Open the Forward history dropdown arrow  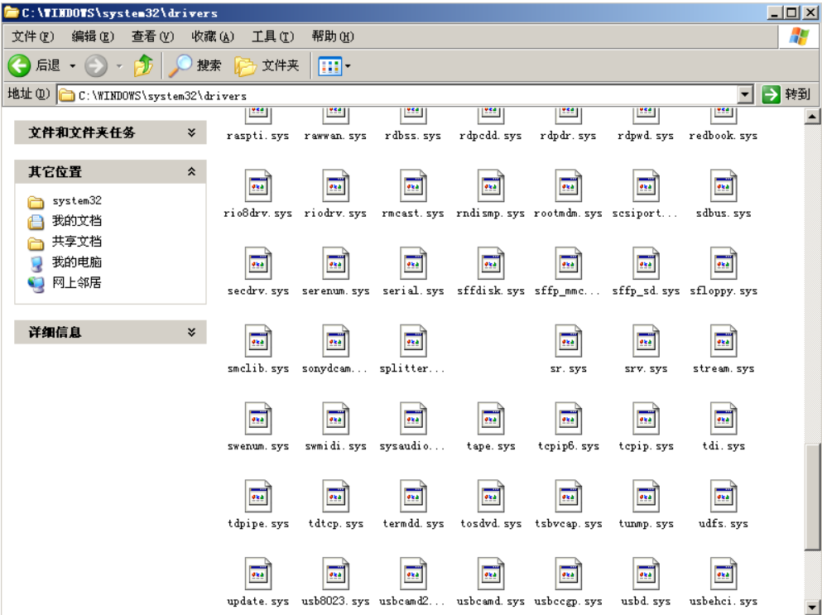119,66
